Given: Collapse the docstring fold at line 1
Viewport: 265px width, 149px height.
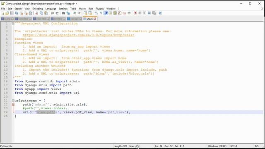Looking at the screenshot, I should (x=13, y=24).
